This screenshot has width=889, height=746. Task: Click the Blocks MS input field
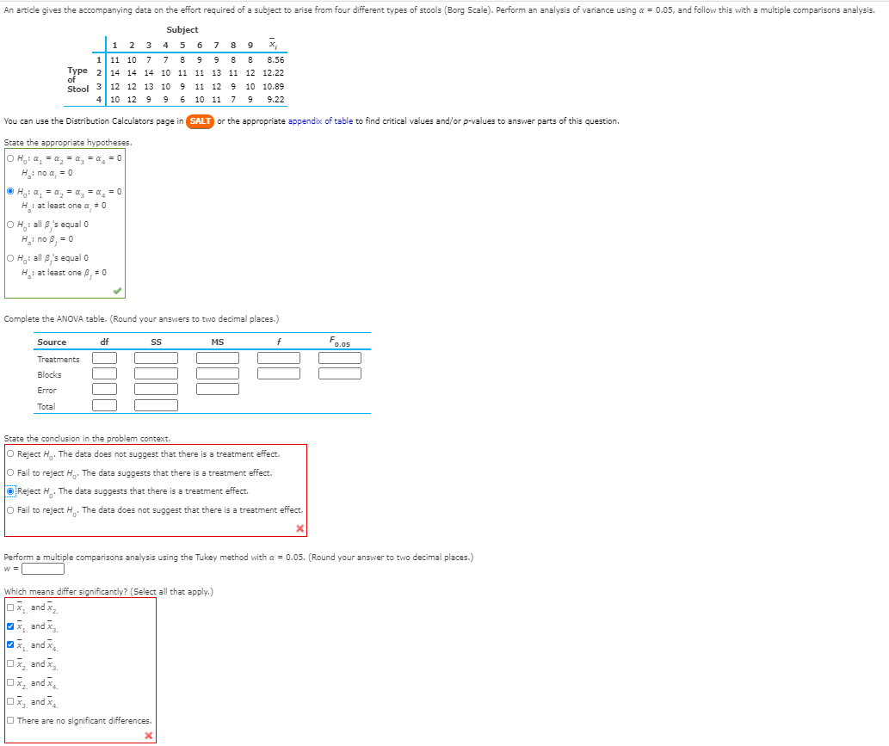[218, 373]
